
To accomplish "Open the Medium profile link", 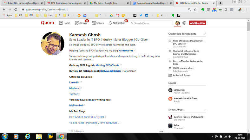I will [x=74, y=88].
